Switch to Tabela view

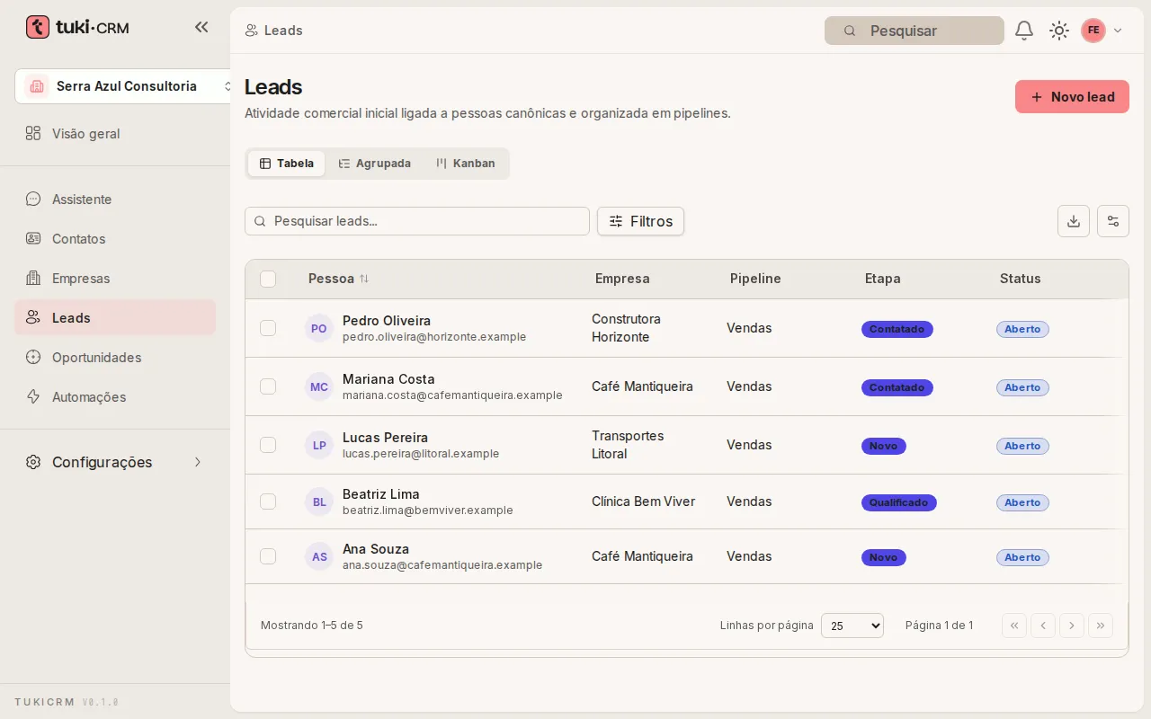(x=287, y=164)
